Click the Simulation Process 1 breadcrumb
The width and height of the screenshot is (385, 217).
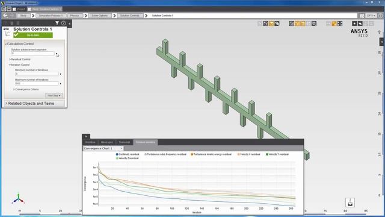pos(51,16)
